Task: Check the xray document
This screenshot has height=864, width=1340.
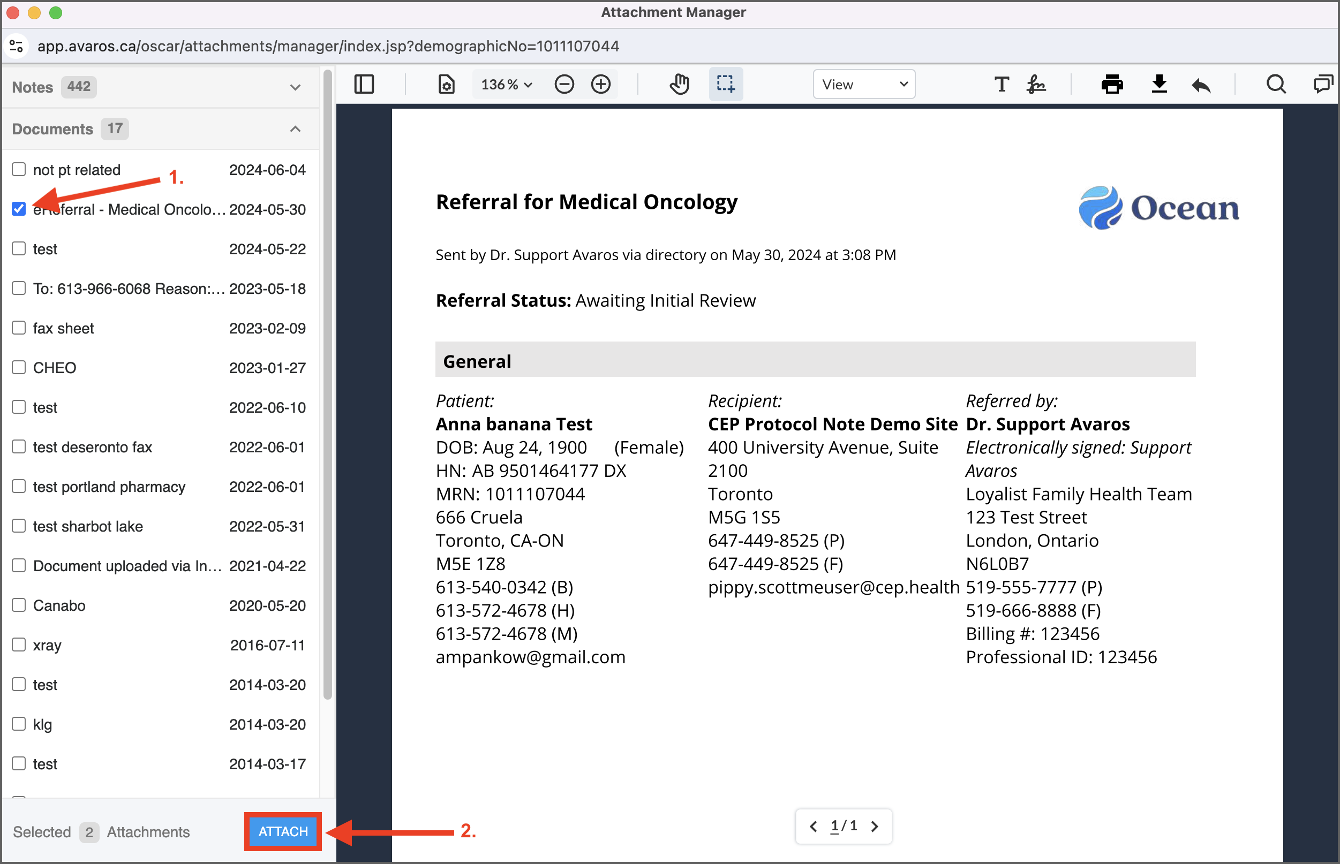Action: (x=19, y=644)
